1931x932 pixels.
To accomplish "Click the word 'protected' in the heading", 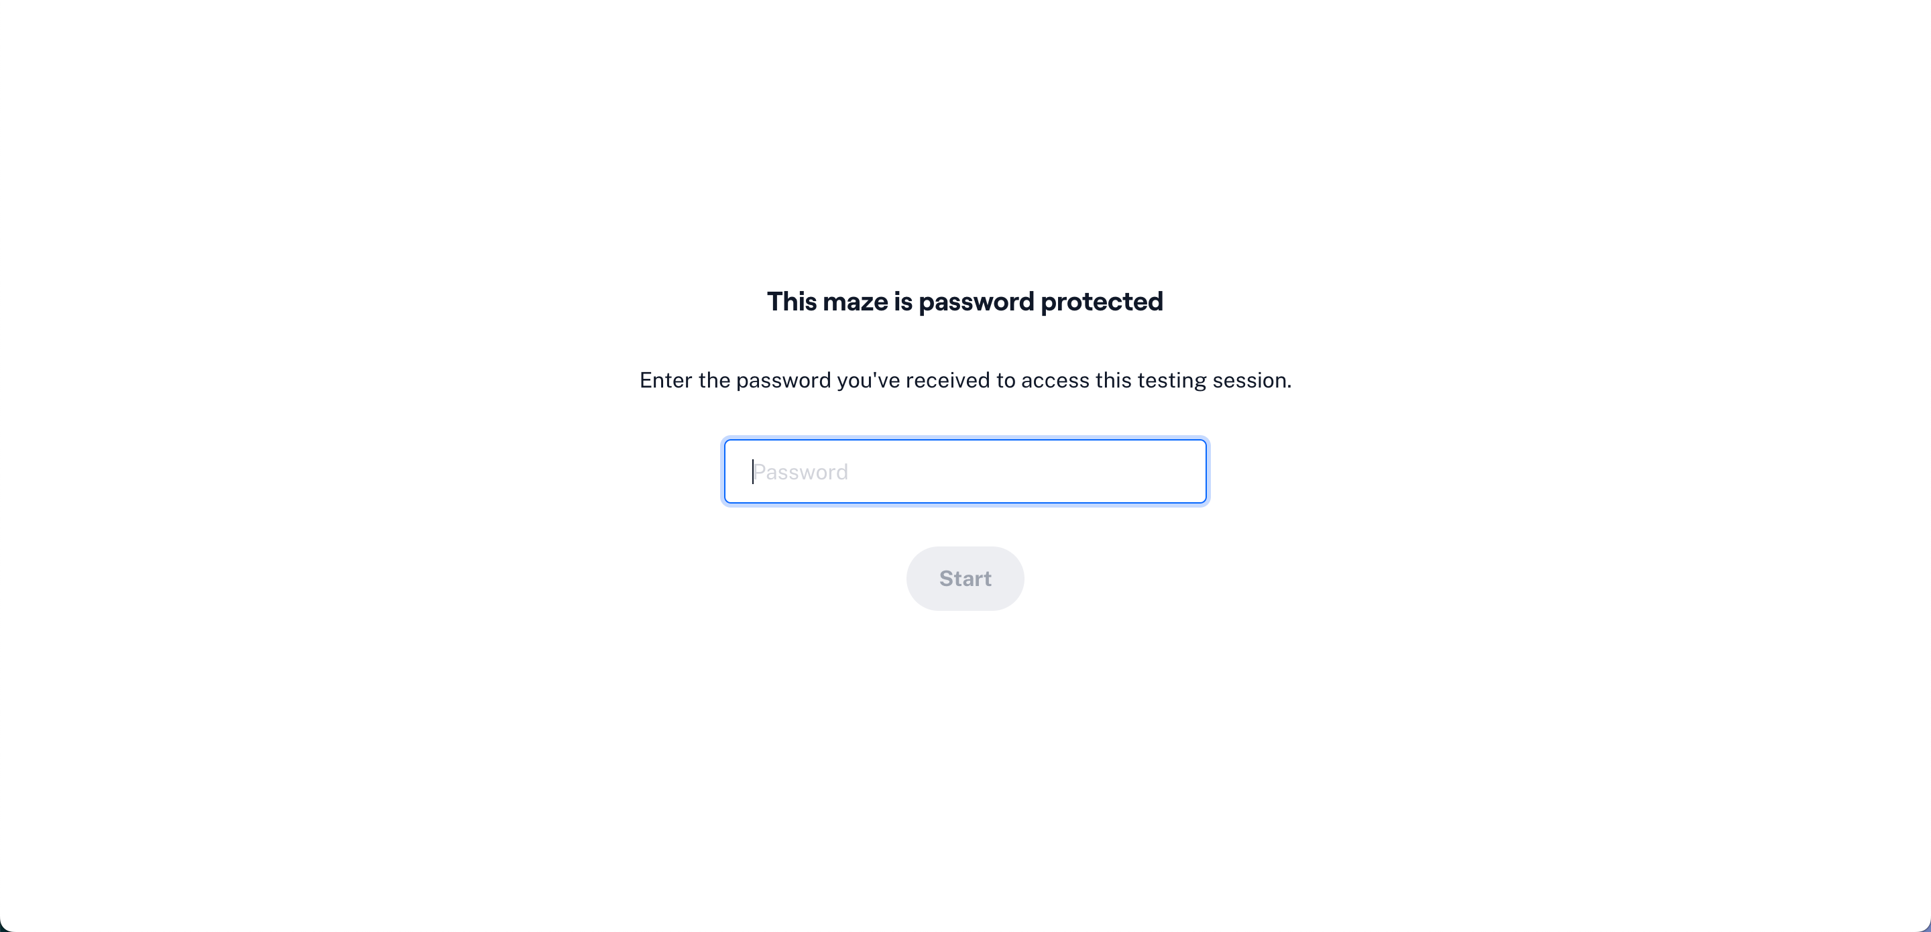I will pyautogui.click(x=1102, y=302).
